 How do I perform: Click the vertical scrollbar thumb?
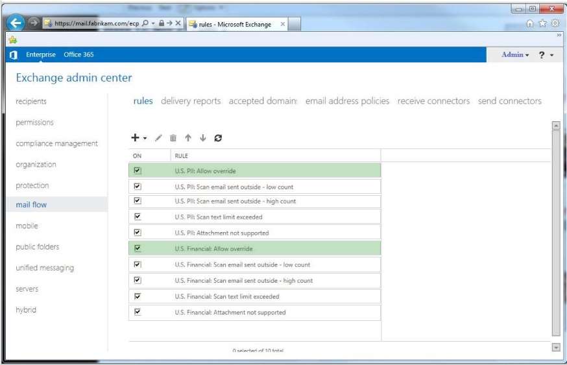coord(556,233)
